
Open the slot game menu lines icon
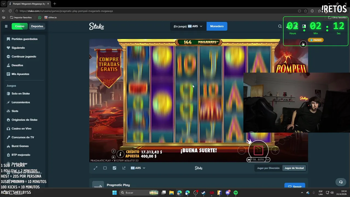click(113, 151)
